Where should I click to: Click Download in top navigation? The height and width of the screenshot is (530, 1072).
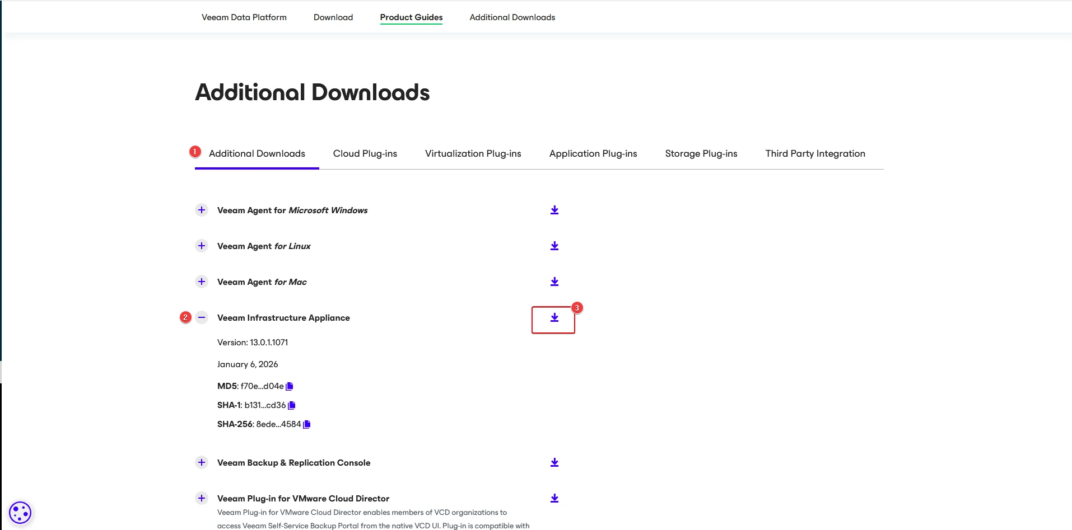point(333,17)
